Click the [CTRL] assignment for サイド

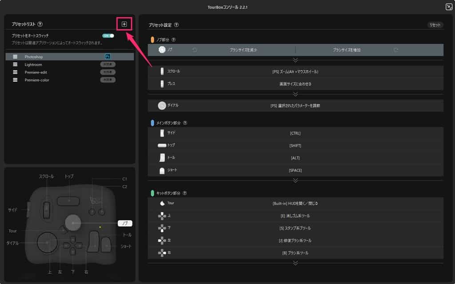pyautogui.click(x=295, y=133)
